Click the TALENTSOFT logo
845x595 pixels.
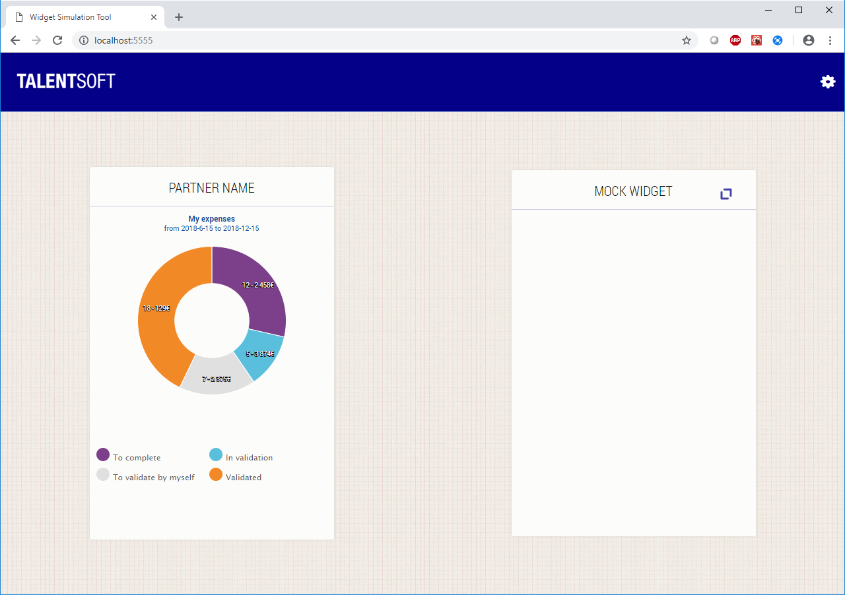point(65,81)
